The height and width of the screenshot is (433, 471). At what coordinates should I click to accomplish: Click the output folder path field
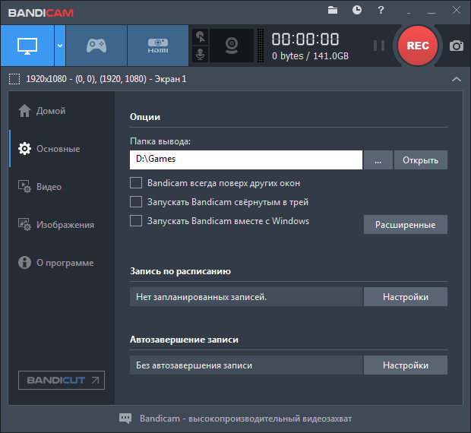tap(245, 160)
